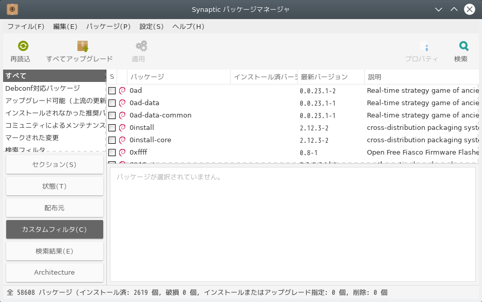
Task: Toggle status checkbox for 0ad-data-common
Action: tap(112, 115)
